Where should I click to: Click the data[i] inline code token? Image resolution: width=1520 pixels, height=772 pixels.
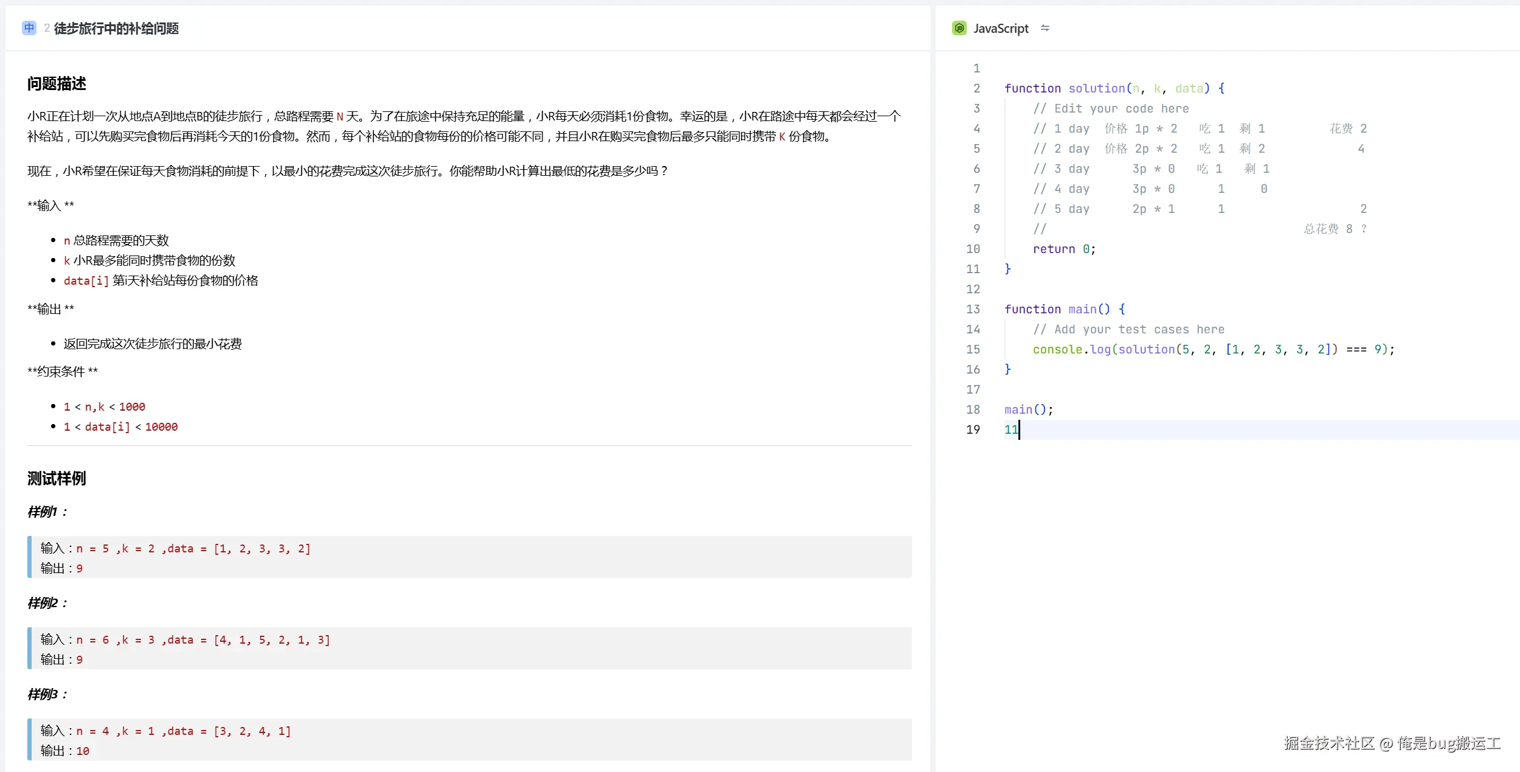[87, 280]
